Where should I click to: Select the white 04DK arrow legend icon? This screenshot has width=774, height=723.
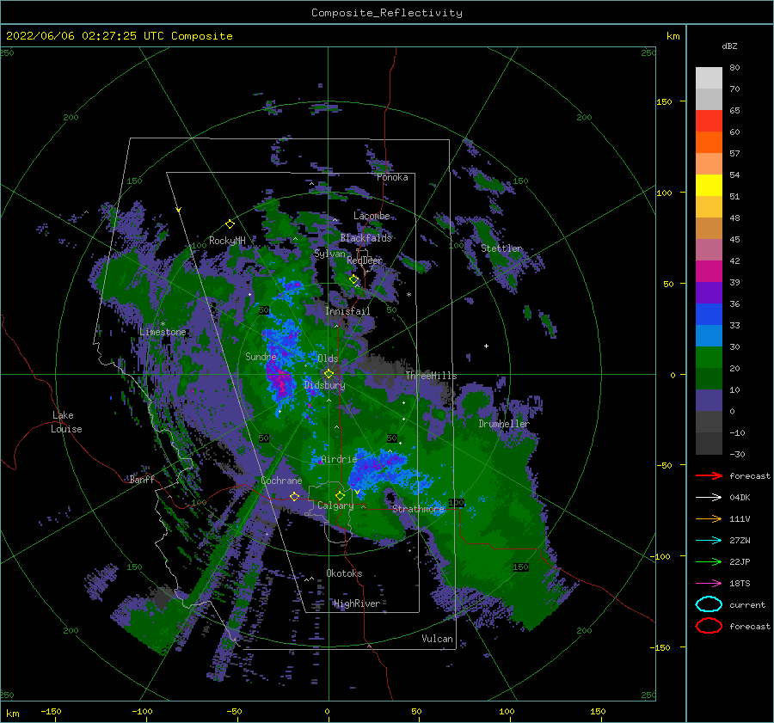(x=709, y=497)
